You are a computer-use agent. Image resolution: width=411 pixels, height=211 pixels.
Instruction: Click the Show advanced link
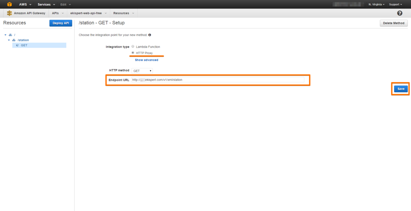click(x=146, y=60)
